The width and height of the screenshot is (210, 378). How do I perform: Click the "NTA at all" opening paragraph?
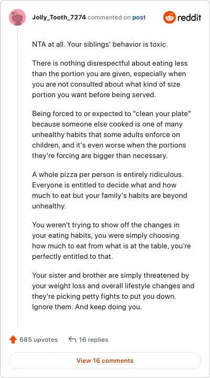click(100, 45)
